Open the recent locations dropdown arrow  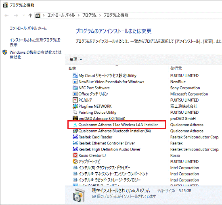[24, 15]
